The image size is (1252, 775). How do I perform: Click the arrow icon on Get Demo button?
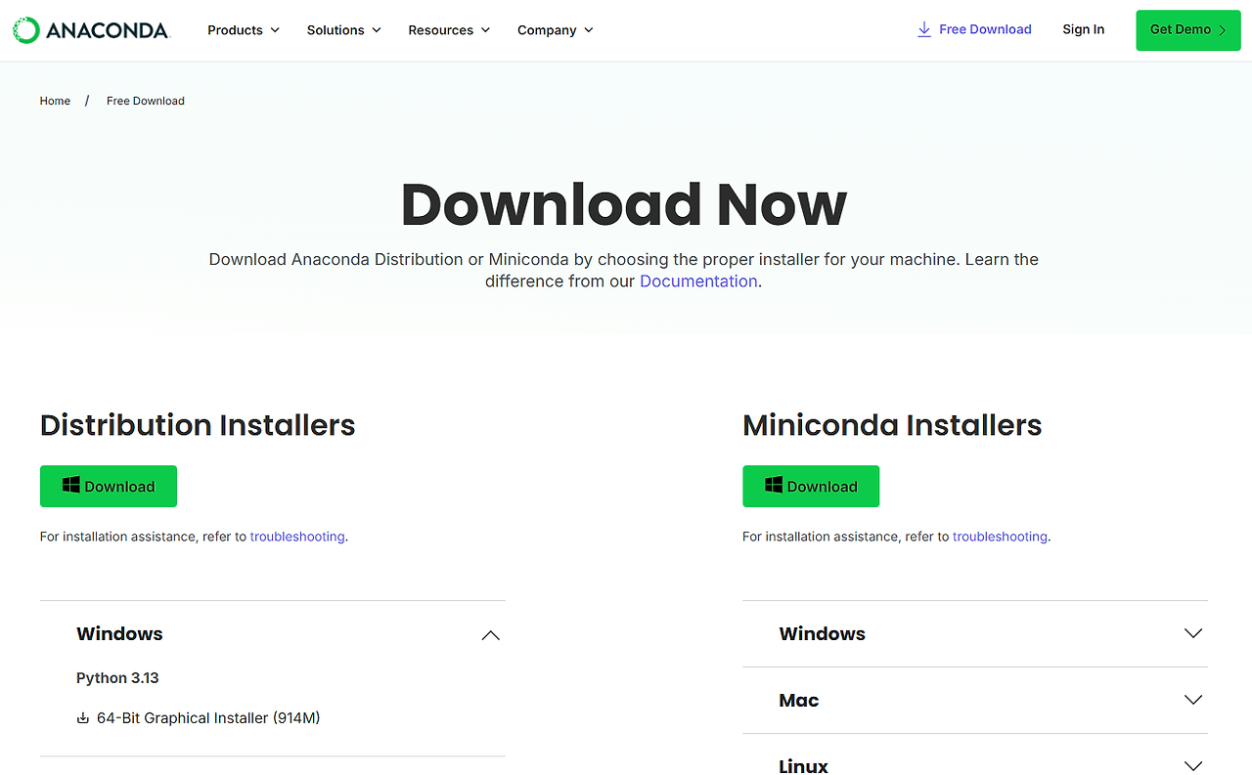(x=1222, y=30)
